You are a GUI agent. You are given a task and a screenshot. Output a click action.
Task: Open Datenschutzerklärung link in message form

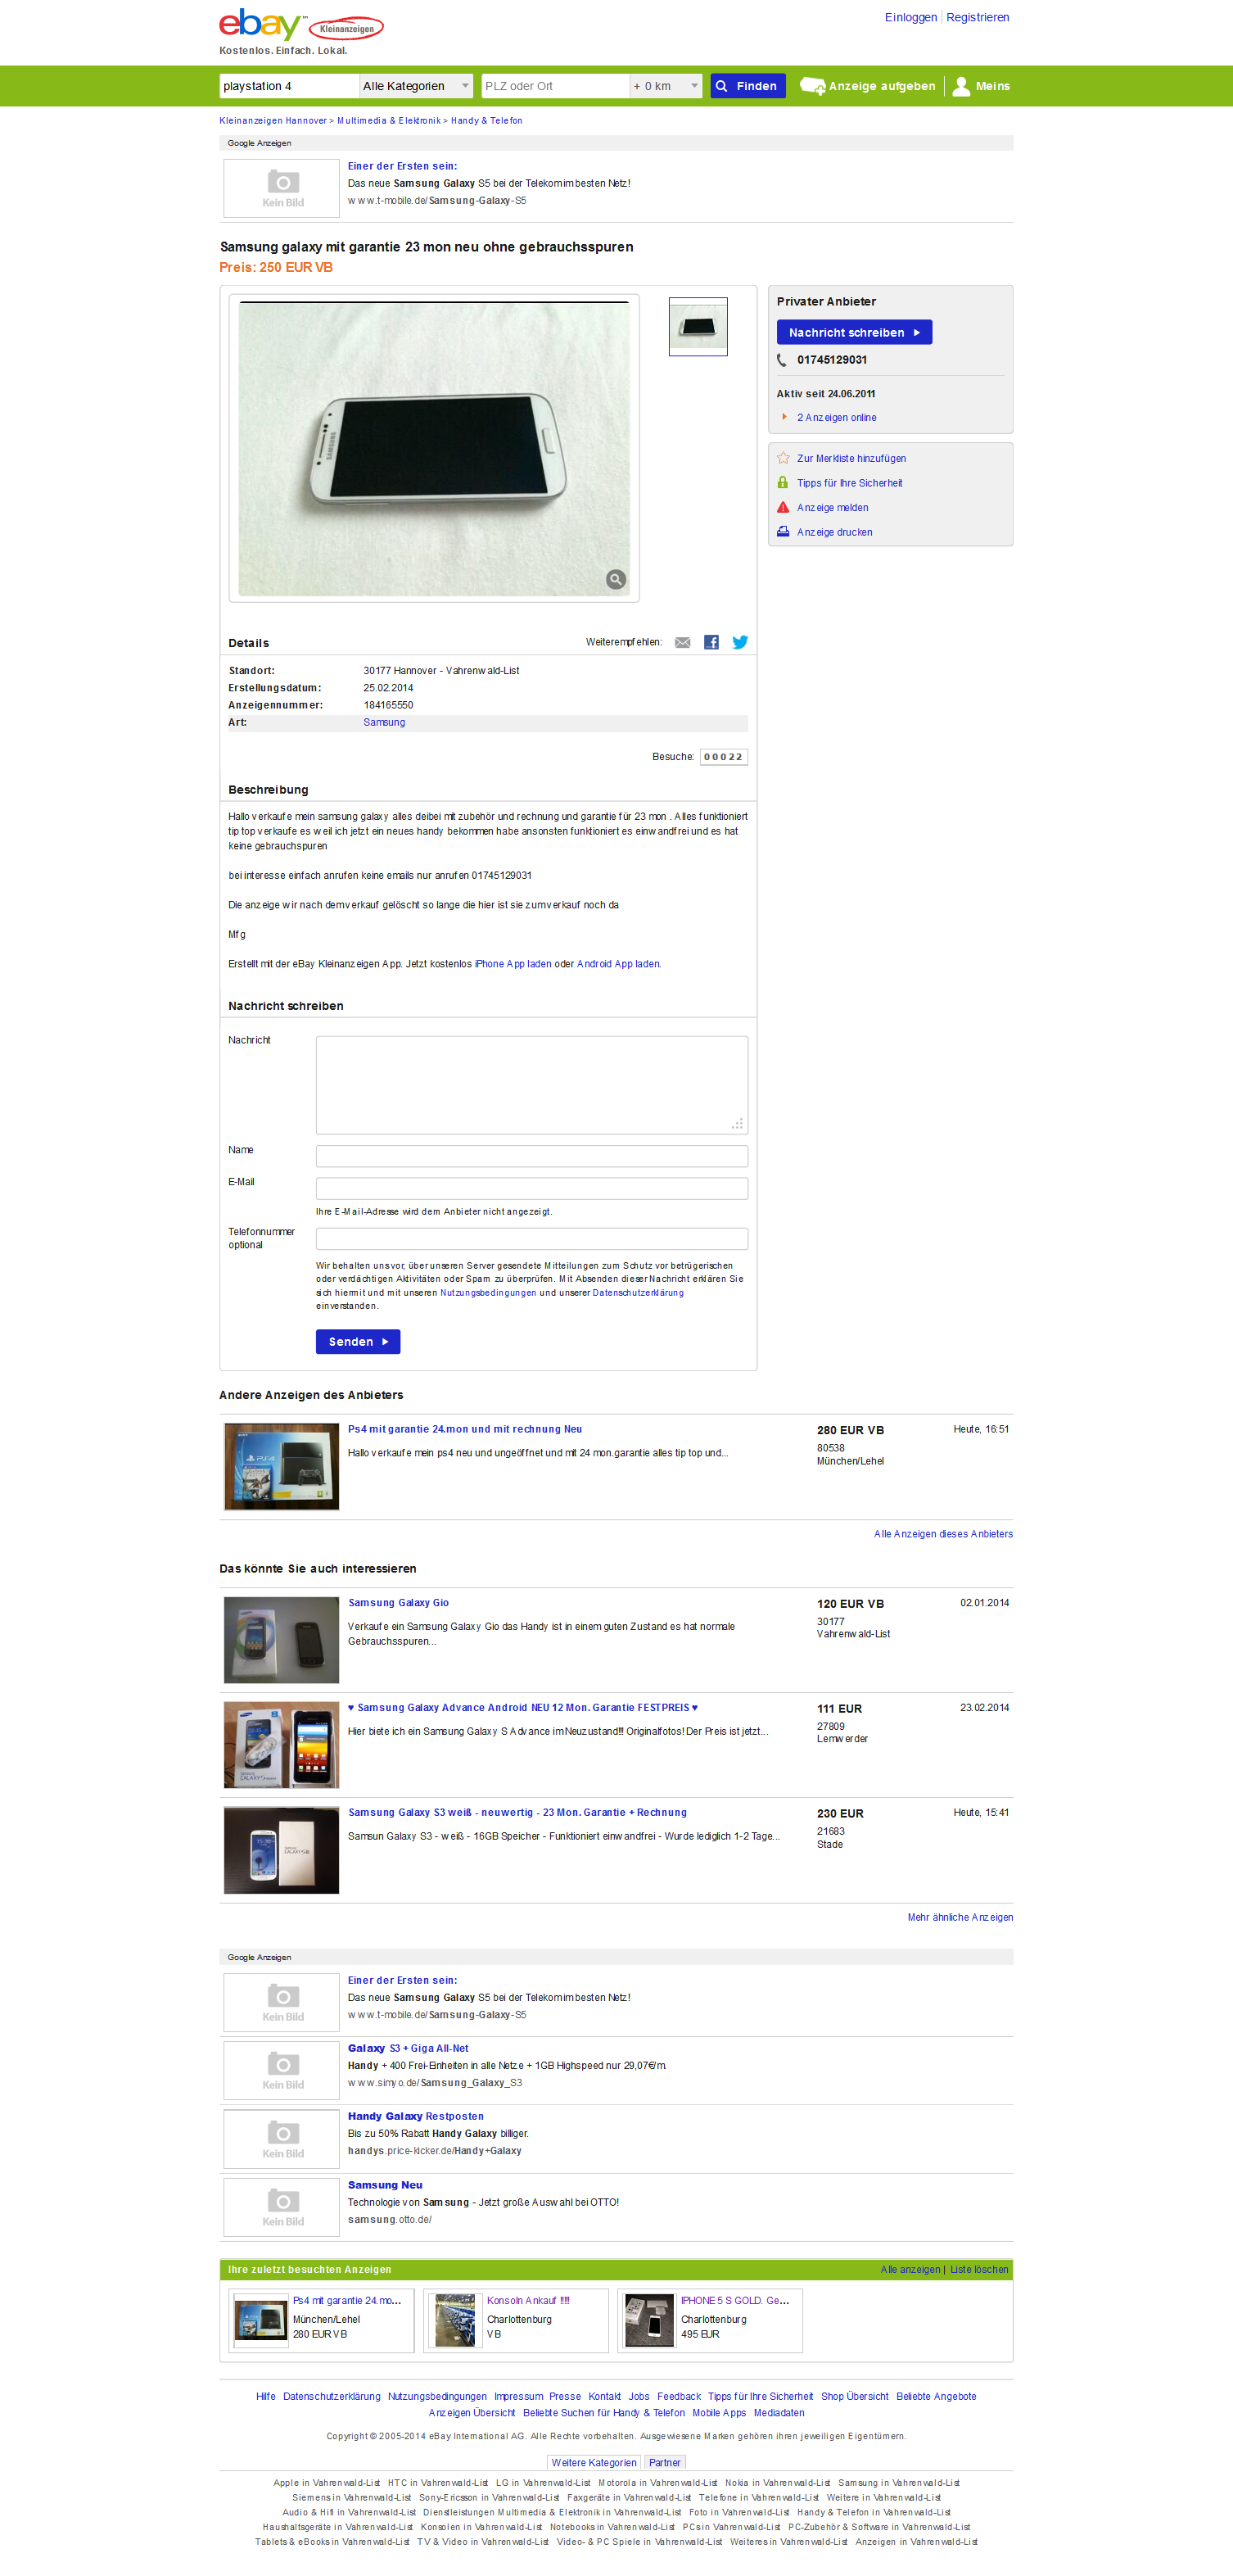click(x=638, y=1293)
